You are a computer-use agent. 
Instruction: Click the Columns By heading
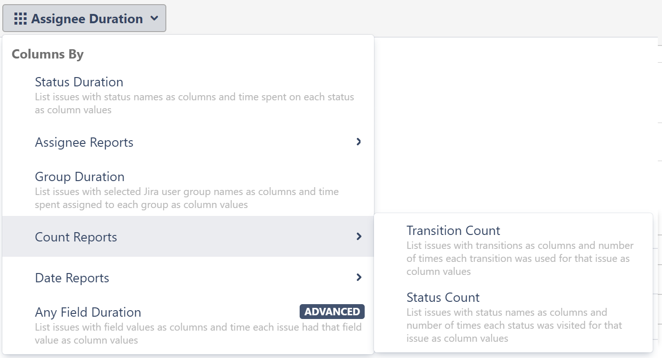coord(47,54)
